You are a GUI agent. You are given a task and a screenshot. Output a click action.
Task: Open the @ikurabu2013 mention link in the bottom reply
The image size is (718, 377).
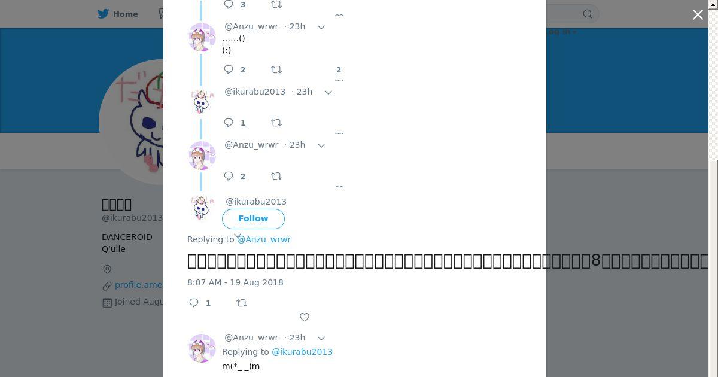pos(302,352)
